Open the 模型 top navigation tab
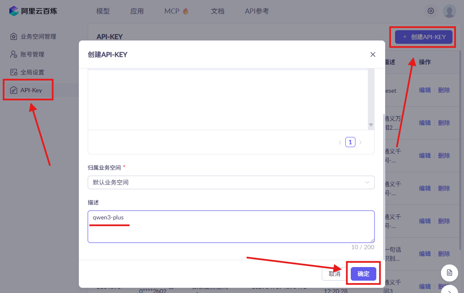464x293 pixels. tap(103, 11)
